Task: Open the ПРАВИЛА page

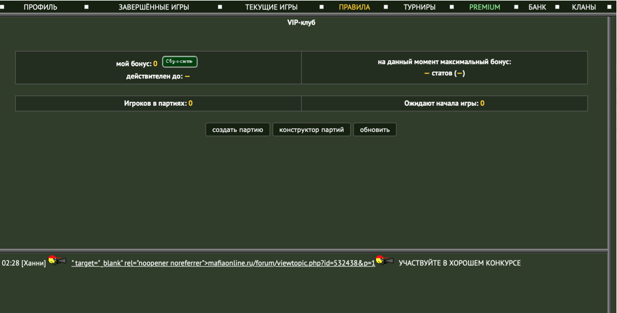Action: 354,7
